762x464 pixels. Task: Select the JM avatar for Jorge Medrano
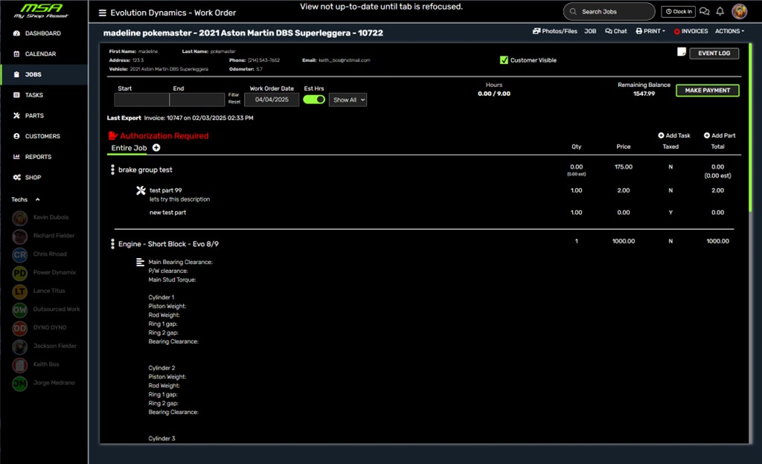coord(20,384)
